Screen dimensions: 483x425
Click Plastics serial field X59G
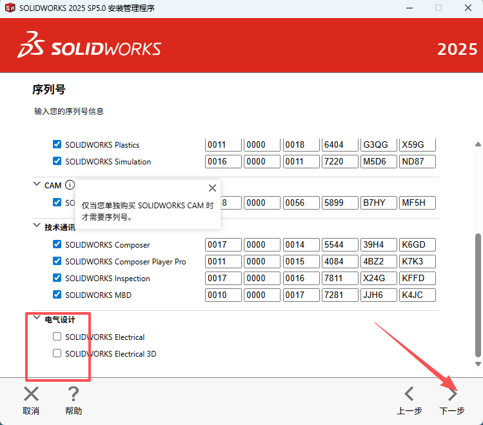tap(417, 144)
